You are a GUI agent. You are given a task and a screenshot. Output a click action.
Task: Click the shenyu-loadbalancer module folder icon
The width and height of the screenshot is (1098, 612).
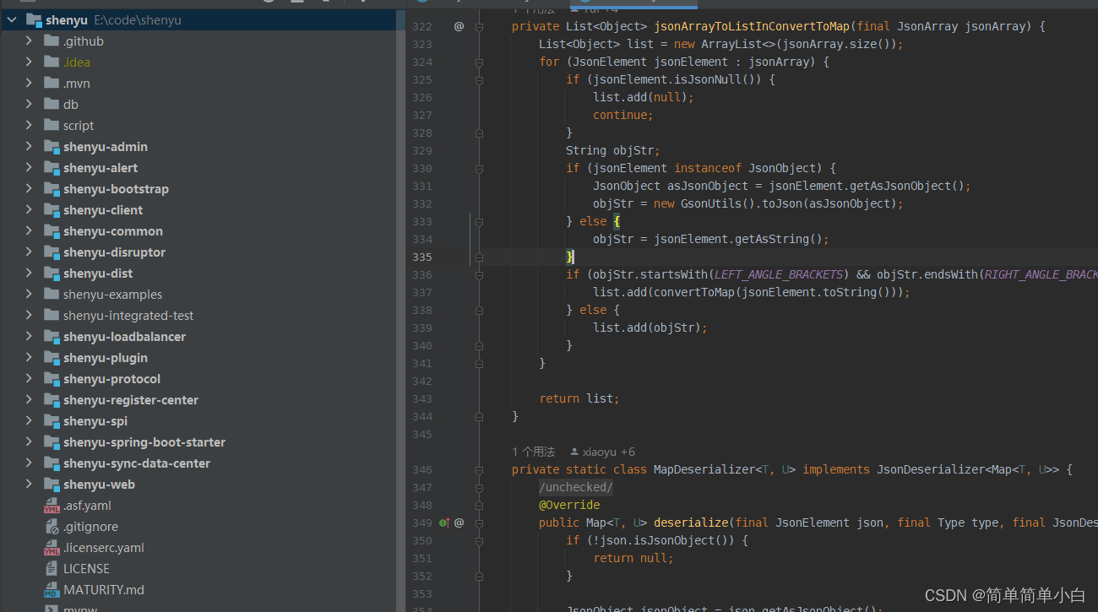[51, 337]
